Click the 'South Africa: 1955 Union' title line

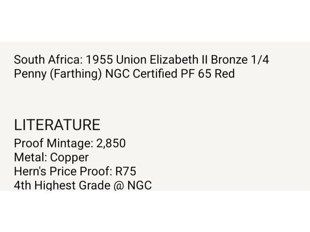[x=142, y=59]
